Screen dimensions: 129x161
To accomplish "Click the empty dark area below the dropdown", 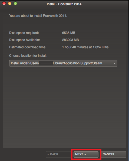I will 64,107.
